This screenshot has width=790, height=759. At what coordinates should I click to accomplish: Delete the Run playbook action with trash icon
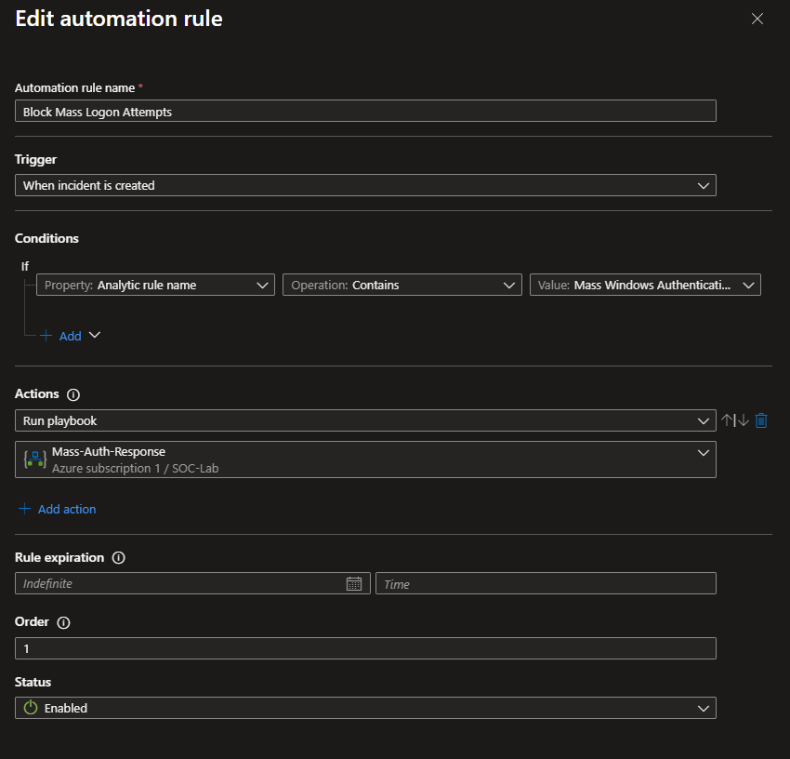(761, 420)
